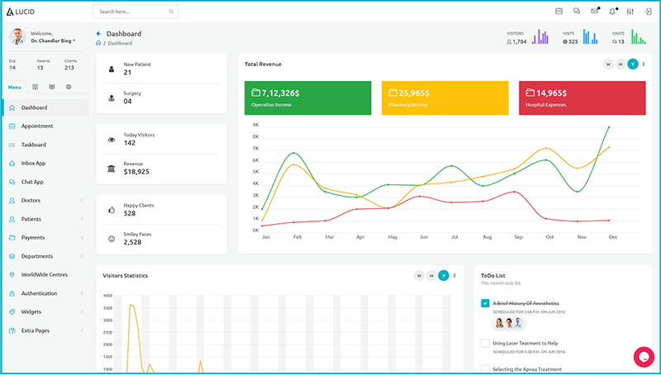The image size is (661, 375).
Task: Select weekly 'W' view in Total Revenue
Action: point(608,64)
